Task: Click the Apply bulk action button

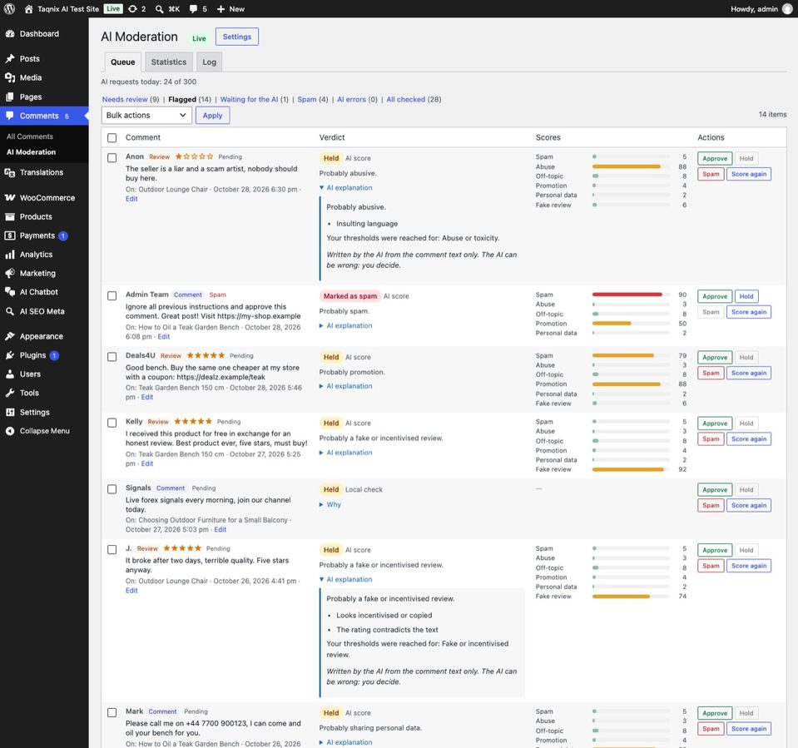Action: pos(213,115)
